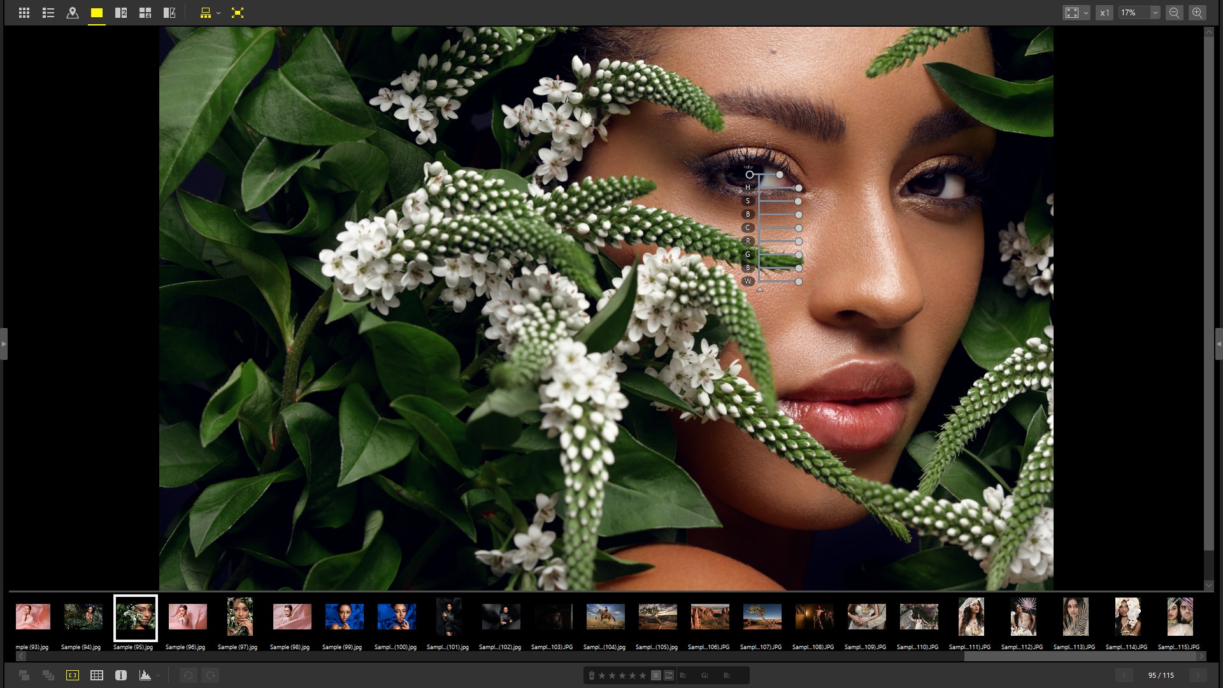The width and height of the screenshot is (1223, 688).
Task: Open the four-image compare view
Action: (145, 12)
